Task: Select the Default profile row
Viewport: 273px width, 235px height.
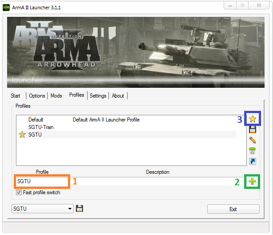Action: tap(127, 120)
